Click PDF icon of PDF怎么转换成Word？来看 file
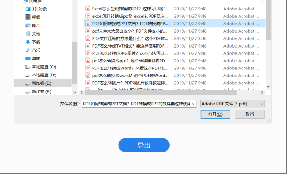This screenshot has height=174, width=287. coord(88,68)
